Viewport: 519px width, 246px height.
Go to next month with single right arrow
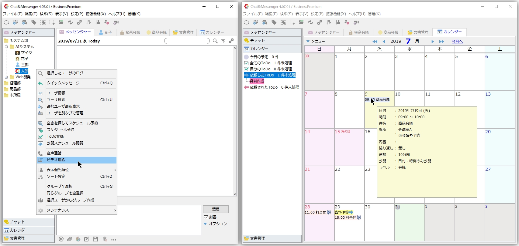433,42
